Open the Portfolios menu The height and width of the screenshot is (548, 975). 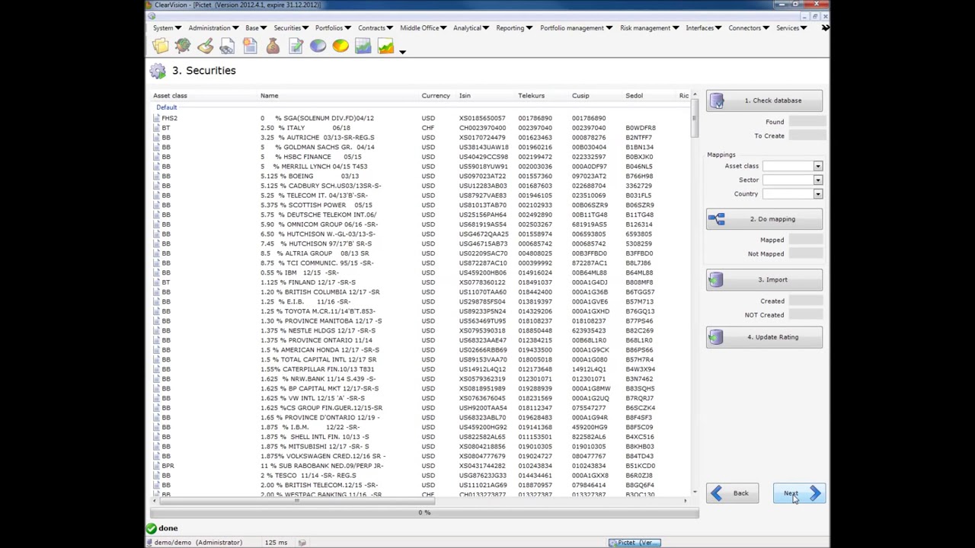[333, 28]
